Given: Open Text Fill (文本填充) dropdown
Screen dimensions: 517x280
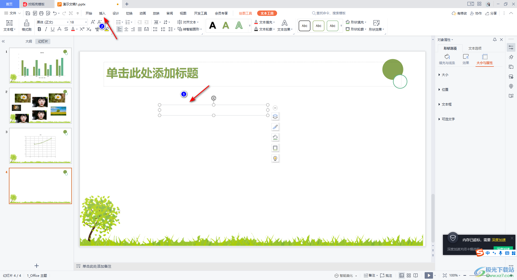Looking at the screenshot, I should (264, 22).
